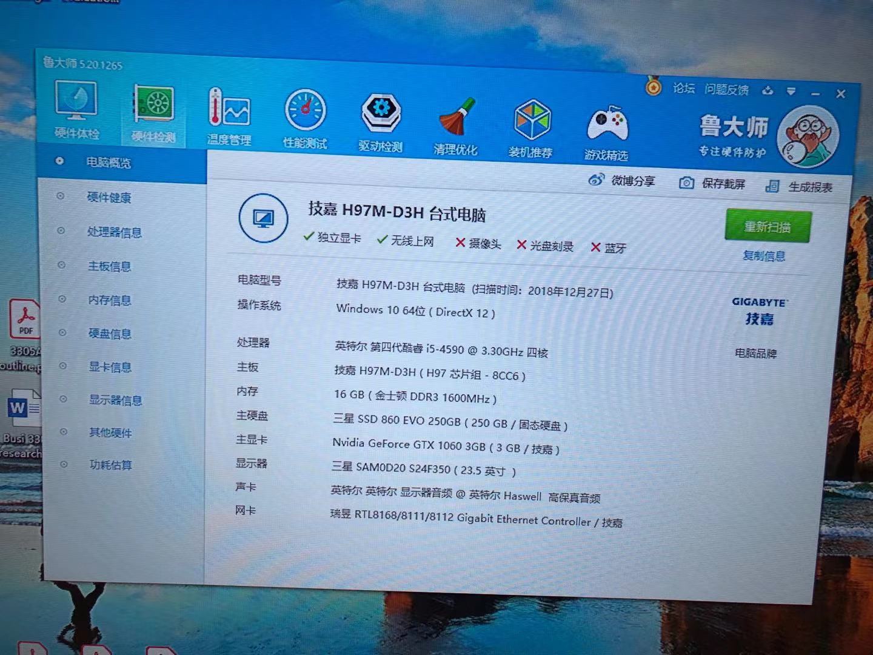Click the 技嘉 H97M-D3H 台式电脑 heading
The image size is (873, 655).
coord(397,212)
